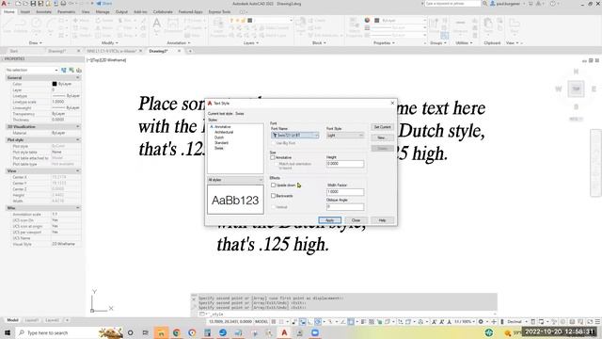Expand the Modify panel dropdown

coord(109,43)
